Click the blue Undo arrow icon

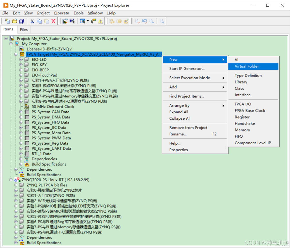(145, 21)
